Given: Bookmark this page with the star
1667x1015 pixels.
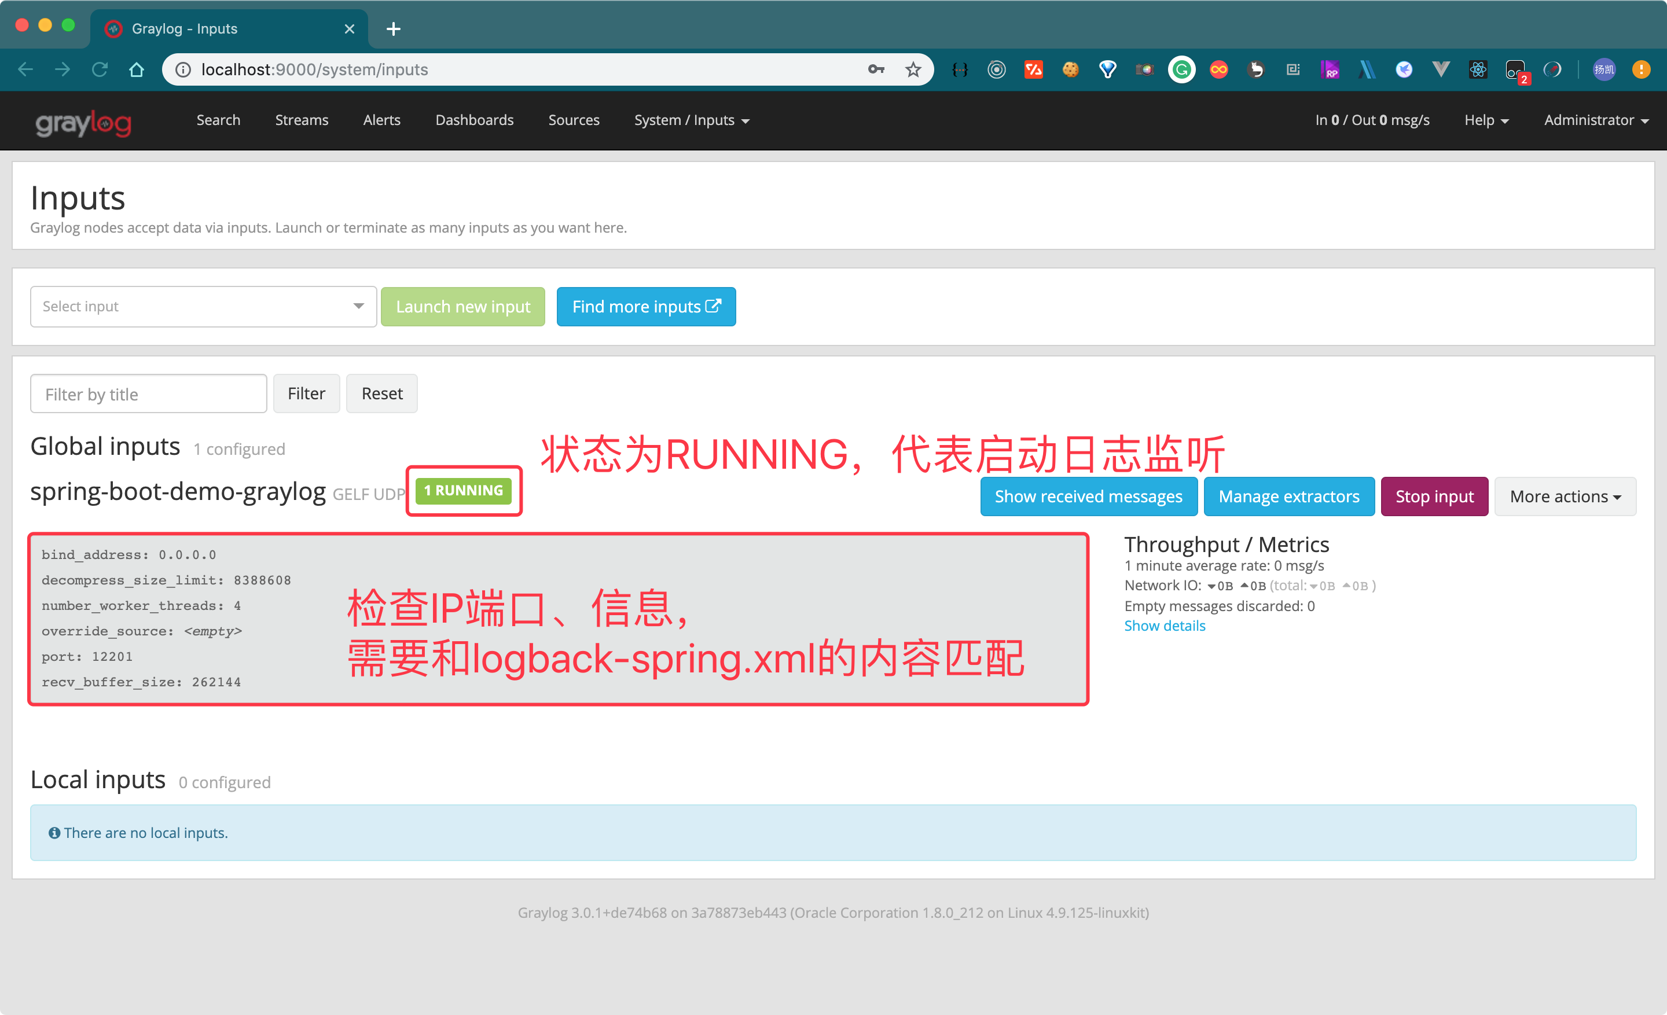Looking at the screenshot, I should [913, 69].
